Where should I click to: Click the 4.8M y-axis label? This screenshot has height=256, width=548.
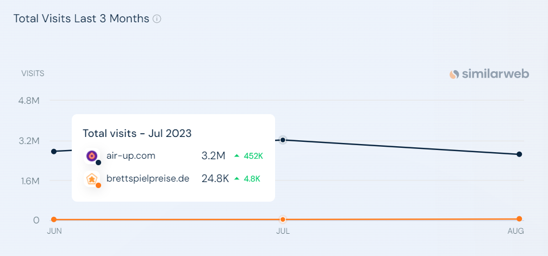(29, 101)
